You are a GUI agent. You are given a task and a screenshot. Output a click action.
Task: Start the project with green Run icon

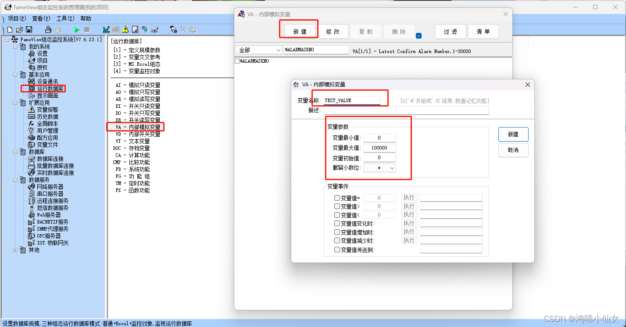coord(77,29)
